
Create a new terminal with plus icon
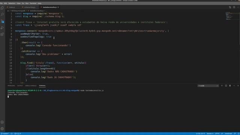pos(222,86)
